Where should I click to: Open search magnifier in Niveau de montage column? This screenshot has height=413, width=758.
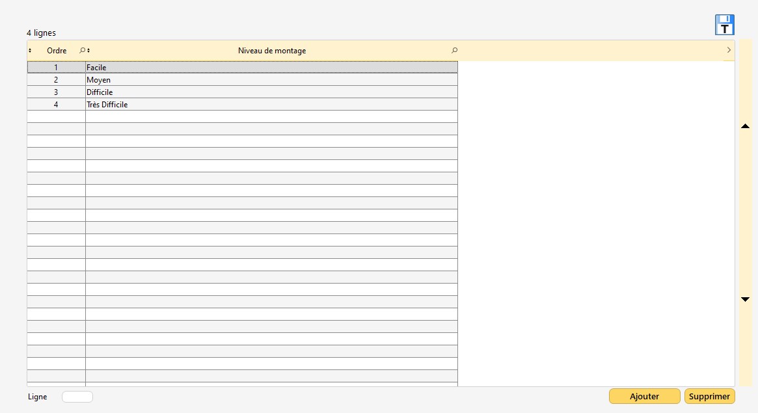pos(454,51)
